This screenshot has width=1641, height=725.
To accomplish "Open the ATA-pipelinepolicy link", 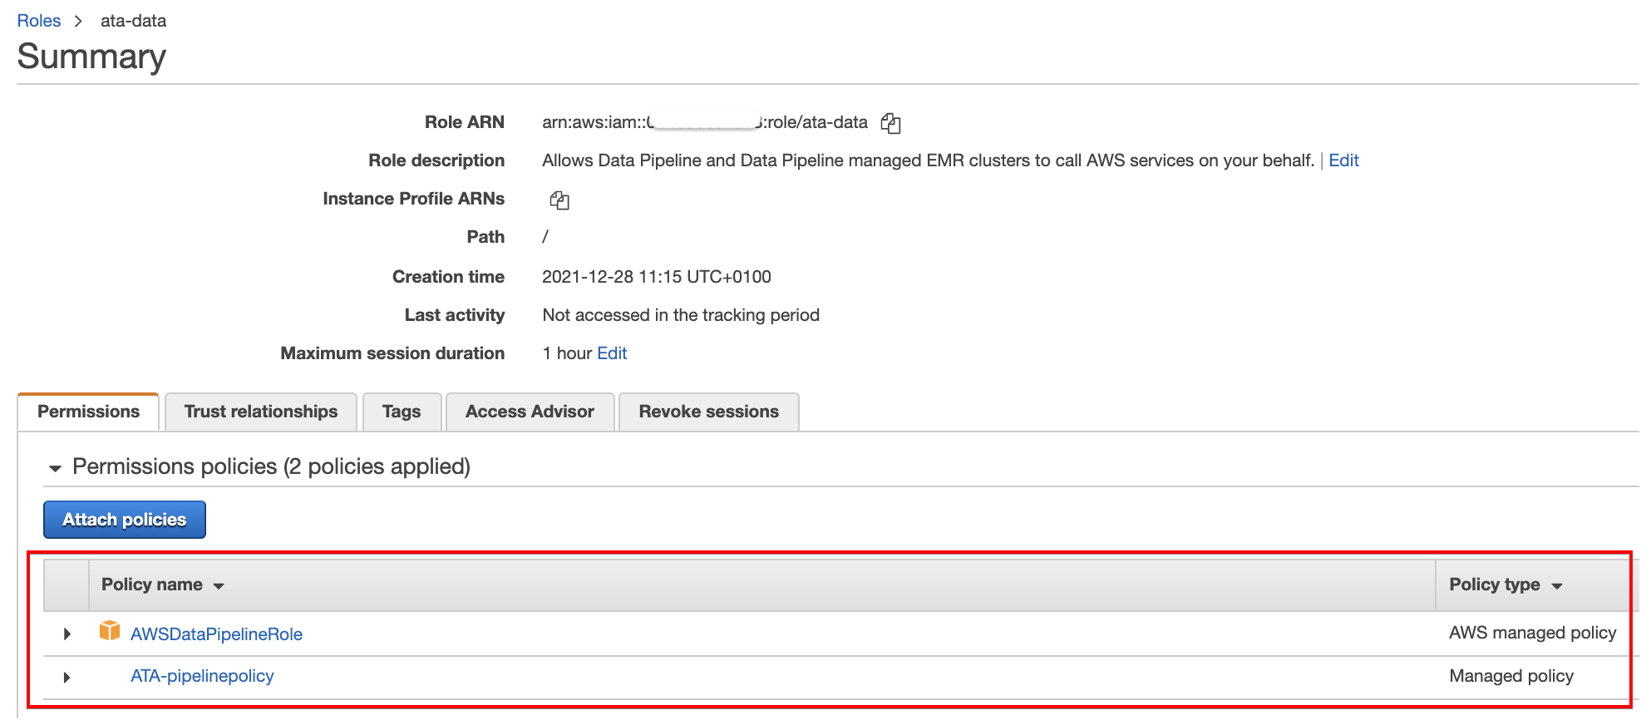I will pyautogui.click(x=202, y=676).
